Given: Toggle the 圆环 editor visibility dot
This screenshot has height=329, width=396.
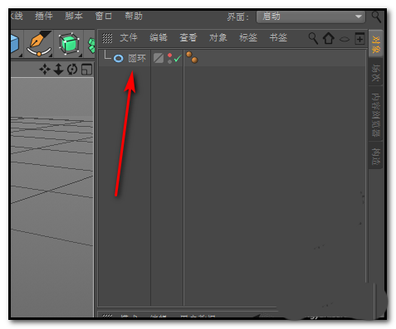Looking at the screenshot, I should (x=169, y=56).
